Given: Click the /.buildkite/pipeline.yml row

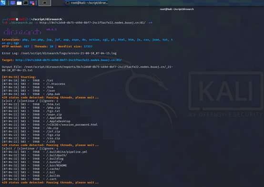Looking at the screenshot, I should click(45, 152).
